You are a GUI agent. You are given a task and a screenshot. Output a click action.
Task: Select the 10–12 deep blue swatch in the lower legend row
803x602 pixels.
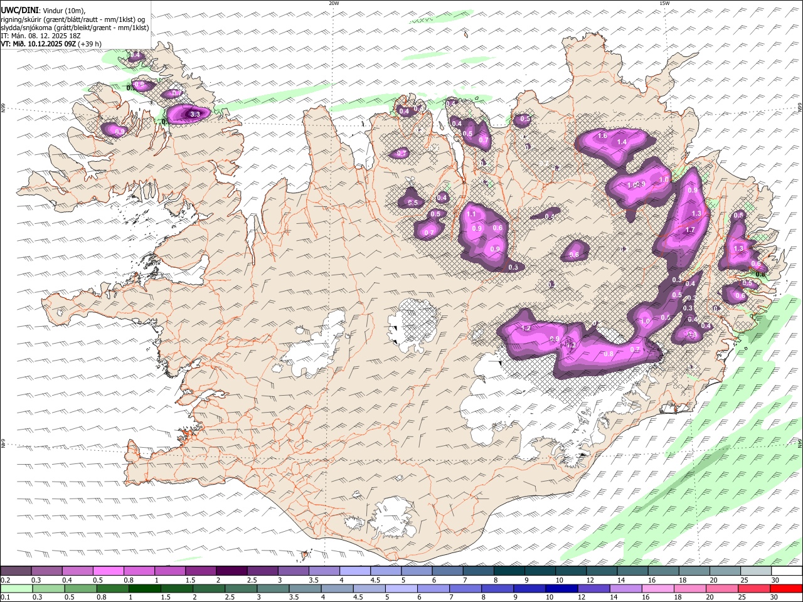coord(561,589)
